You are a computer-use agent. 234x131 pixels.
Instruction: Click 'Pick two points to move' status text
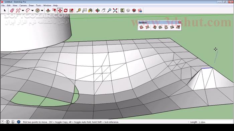pyautogui.click(x=35, y=122)
